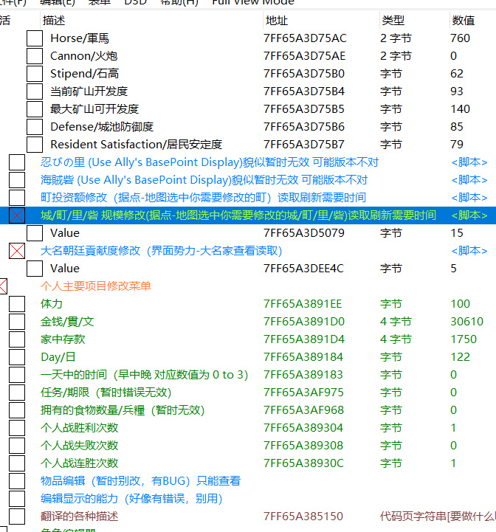Select the 物品编辑 group row
Image resolution: width=496 pixels, height=532 pixels.
[140, 481]
